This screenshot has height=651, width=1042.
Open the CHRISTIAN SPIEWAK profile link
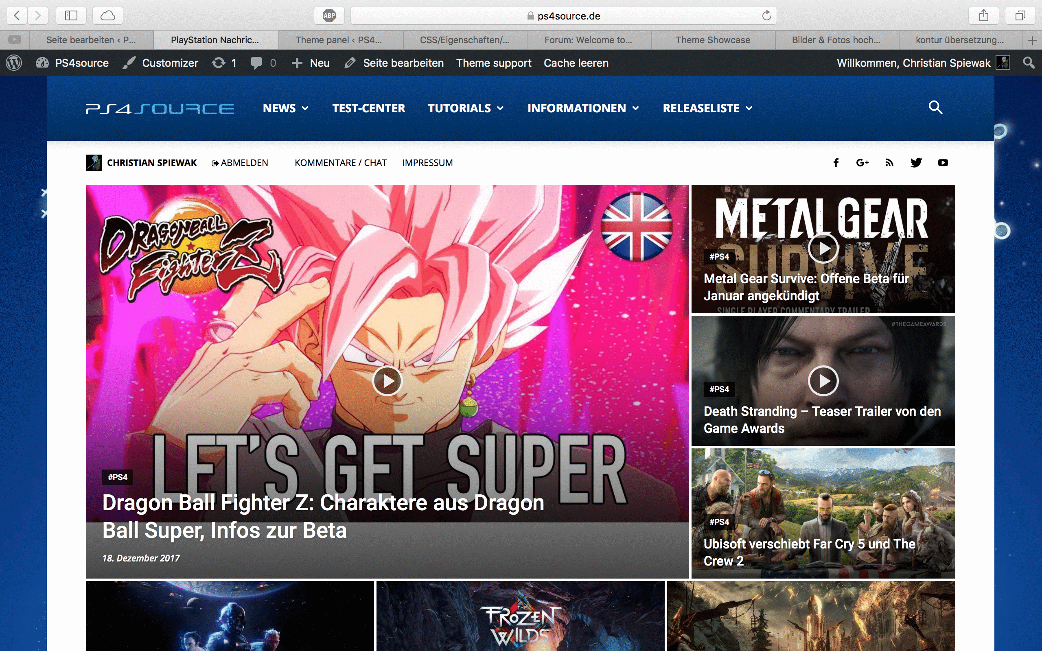pos(151,163)
